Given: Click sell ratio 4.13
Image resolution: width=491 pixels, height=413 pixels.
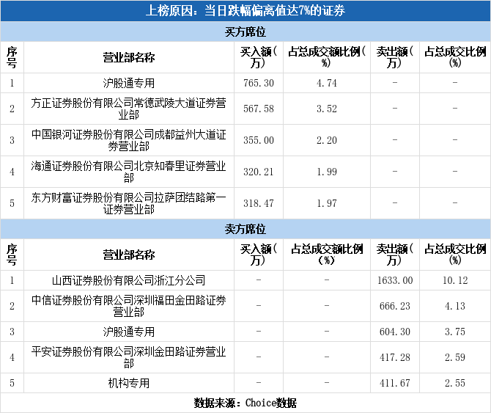Looking at the screenshot, I should [455, 306].
